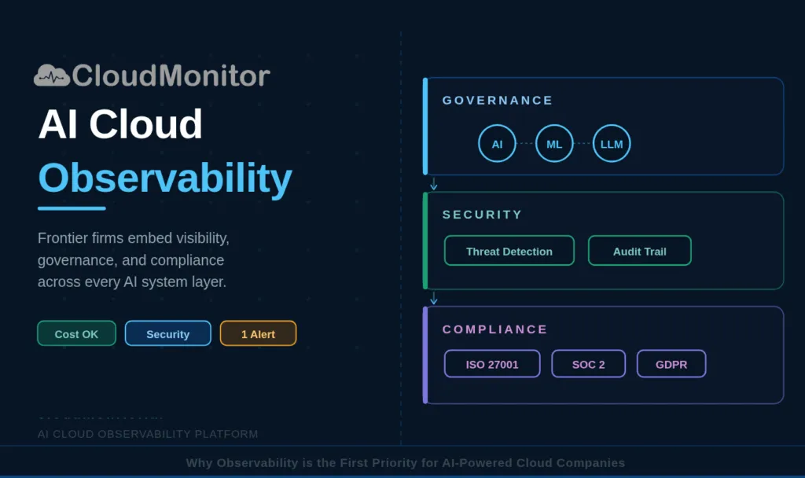
Task: Click the 'Why Observability is the First Priority' caption
Action: [406, 462]
